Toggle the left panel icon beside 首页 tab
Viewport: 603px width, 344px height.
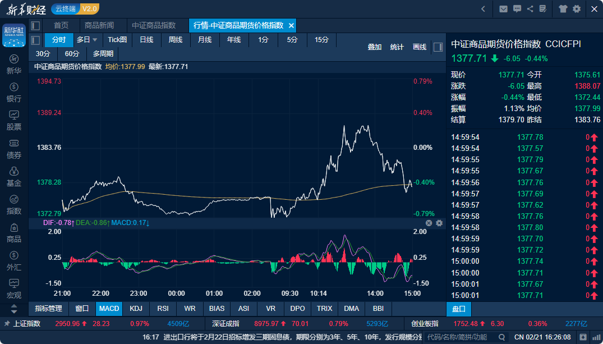click(x=35, y=26)
